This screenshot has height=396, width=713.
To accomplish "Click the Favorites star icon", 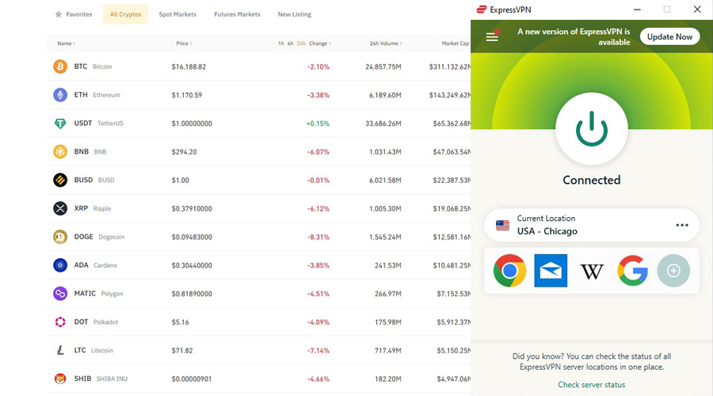I will point(58,14).
